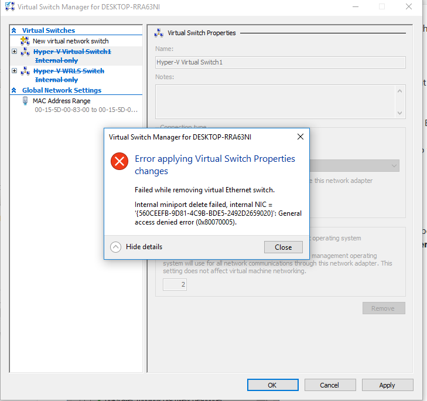The image size is (427, 401).
Task: Click the 'Failed while removing virtual Ethernet switch' text
Action: click(x=204, y=190)
